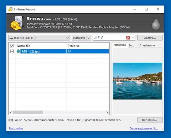Image resolution: width=171 pixels, height=138 pixels.
Task: Click the scrollbar left arrow
Action: pos(11,112)
